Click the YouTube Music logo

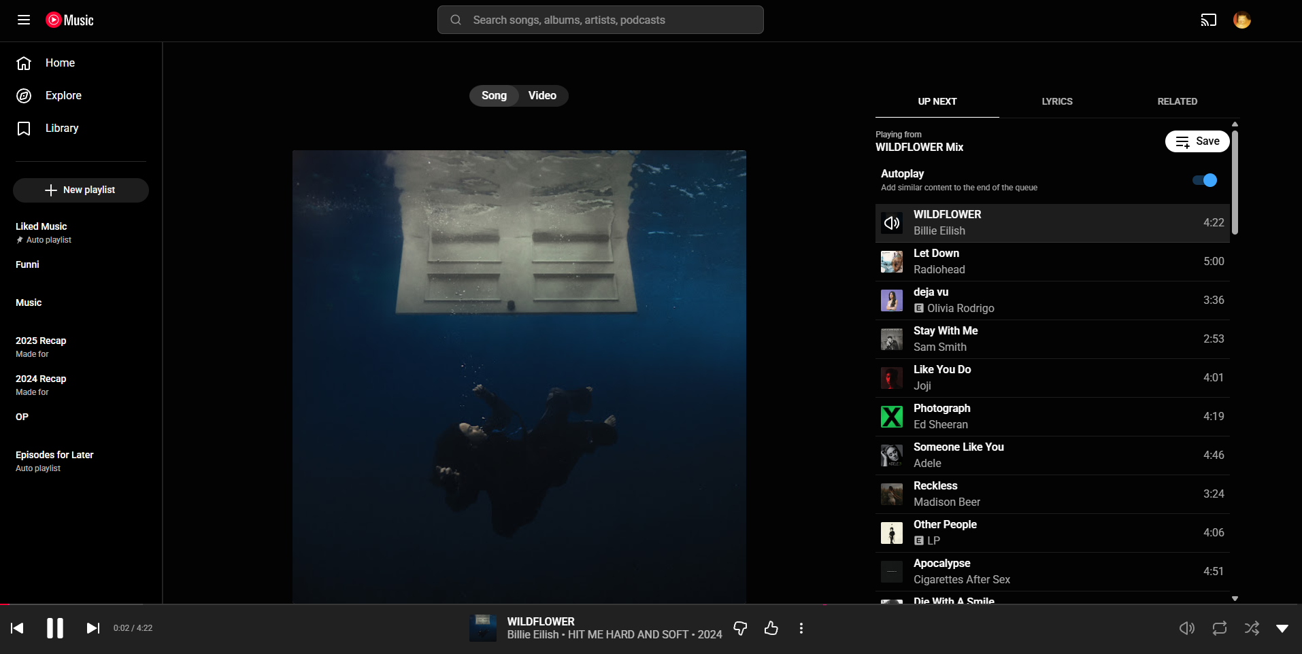click(69, 20)
